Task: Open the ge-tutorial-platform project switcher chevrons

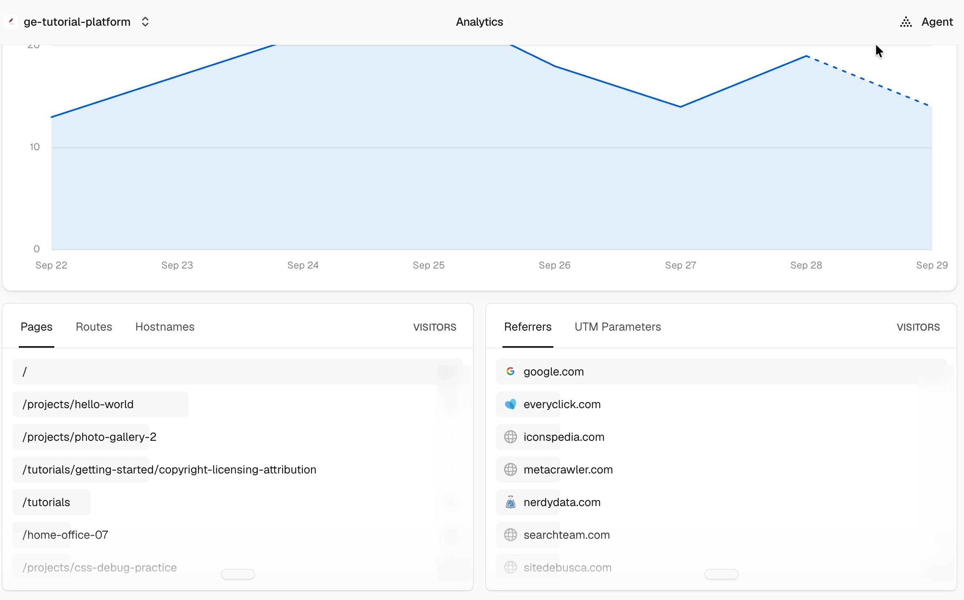Action: click(x=145, y=22)
